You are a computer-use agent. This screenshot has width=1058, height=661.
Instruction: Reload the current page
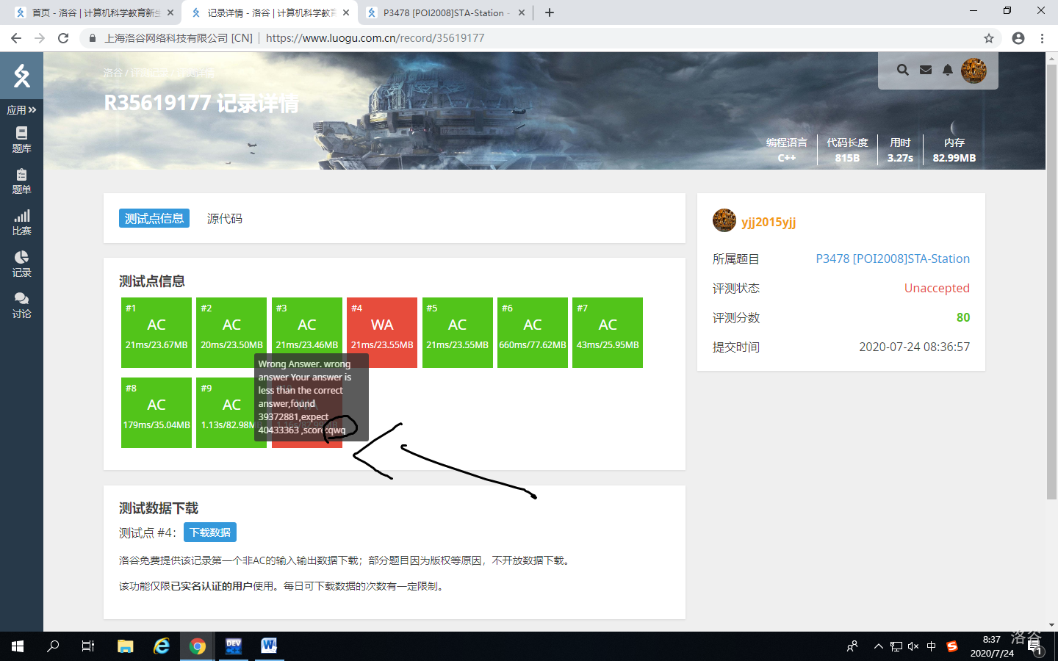[x=63, y=38]
